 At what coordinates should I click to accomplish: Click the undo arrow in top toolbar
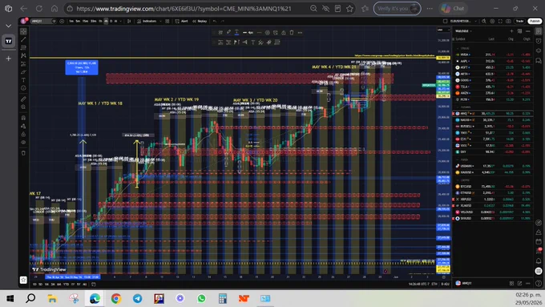pyautogui.click(x=215, y=21)
